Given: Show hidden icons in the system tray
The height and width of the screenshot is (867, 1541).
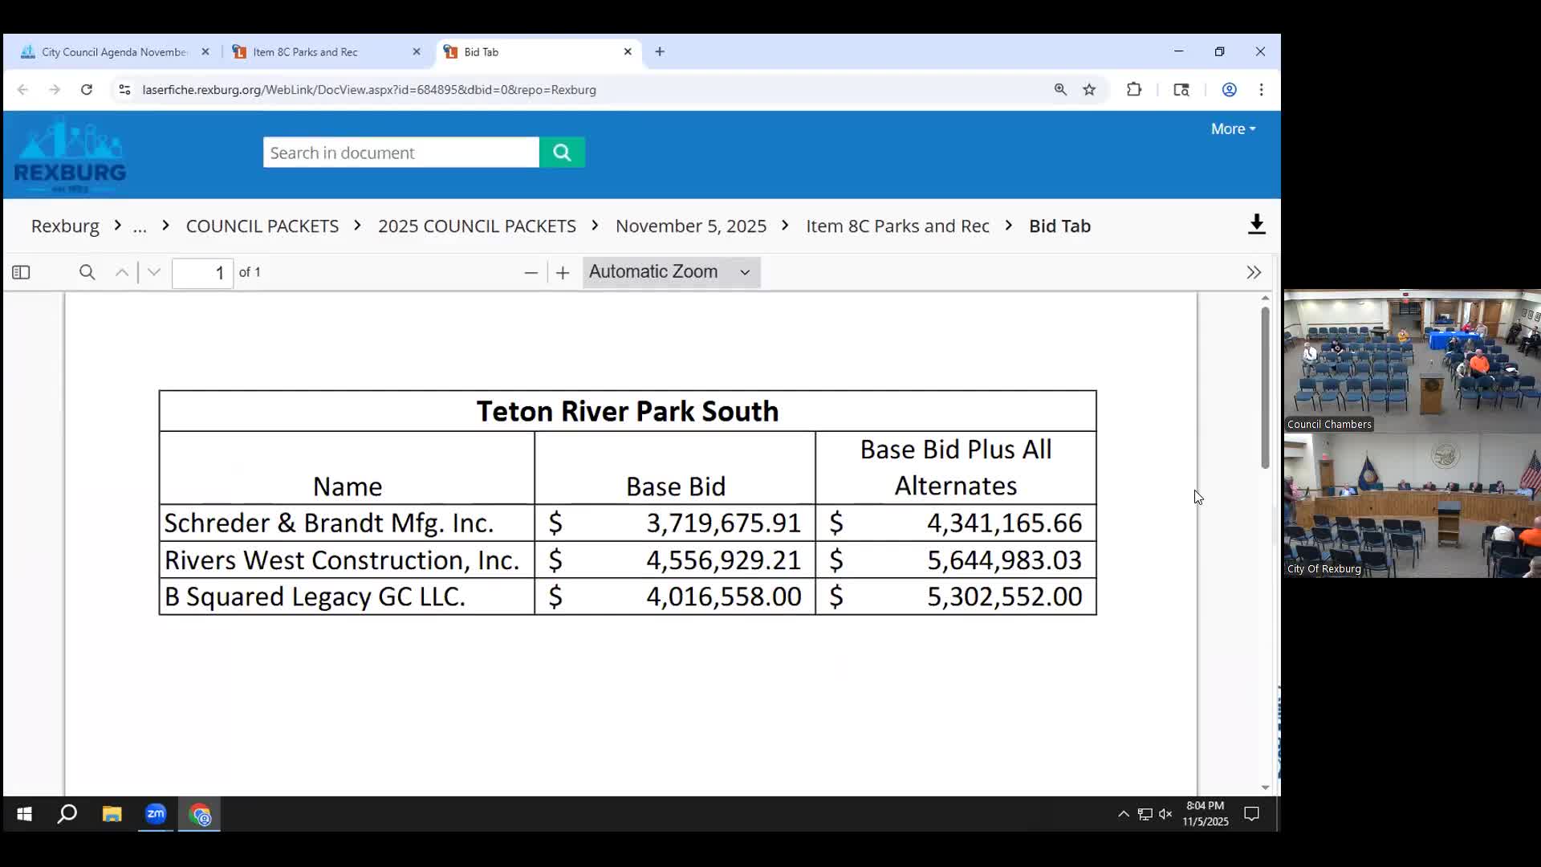Looking at the screenshot, I should coord(1123,814).
